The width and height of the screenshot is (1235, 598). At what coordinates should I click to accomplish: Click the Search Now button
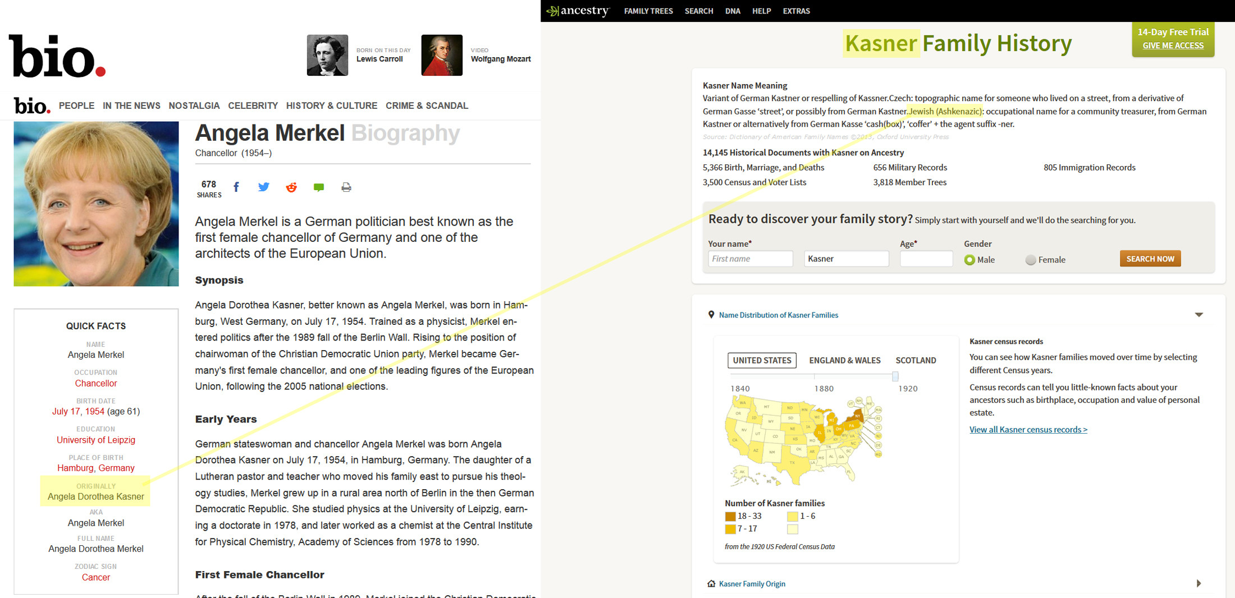[x=1150, y=259]
